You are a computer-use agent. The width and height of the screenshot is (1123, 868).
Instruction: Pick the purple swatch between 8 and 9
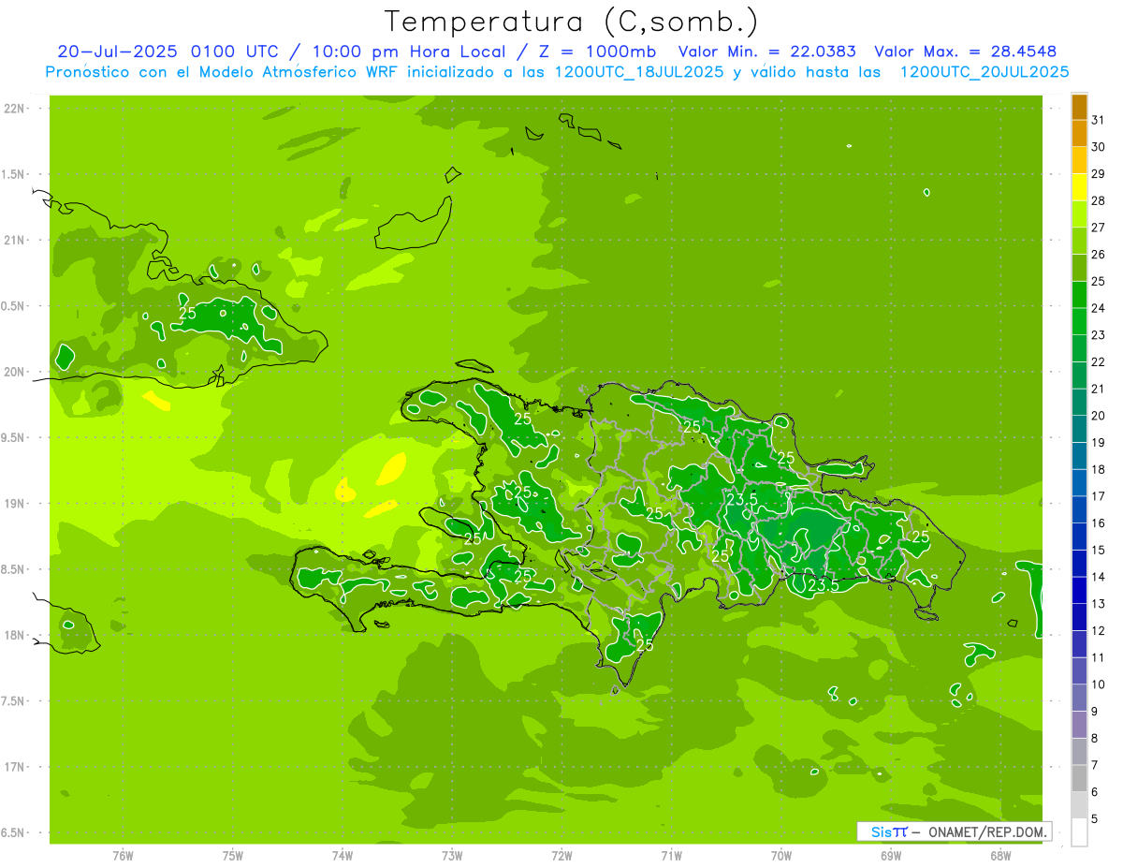tap(1079, 726)
